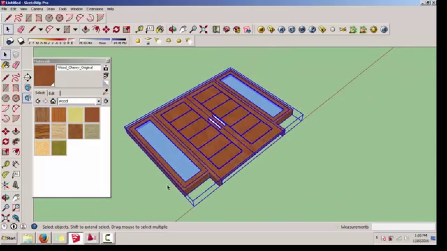Click the In Model home icon
The height and width of the screenshot is (251, 447).
[x=53, y=101]
